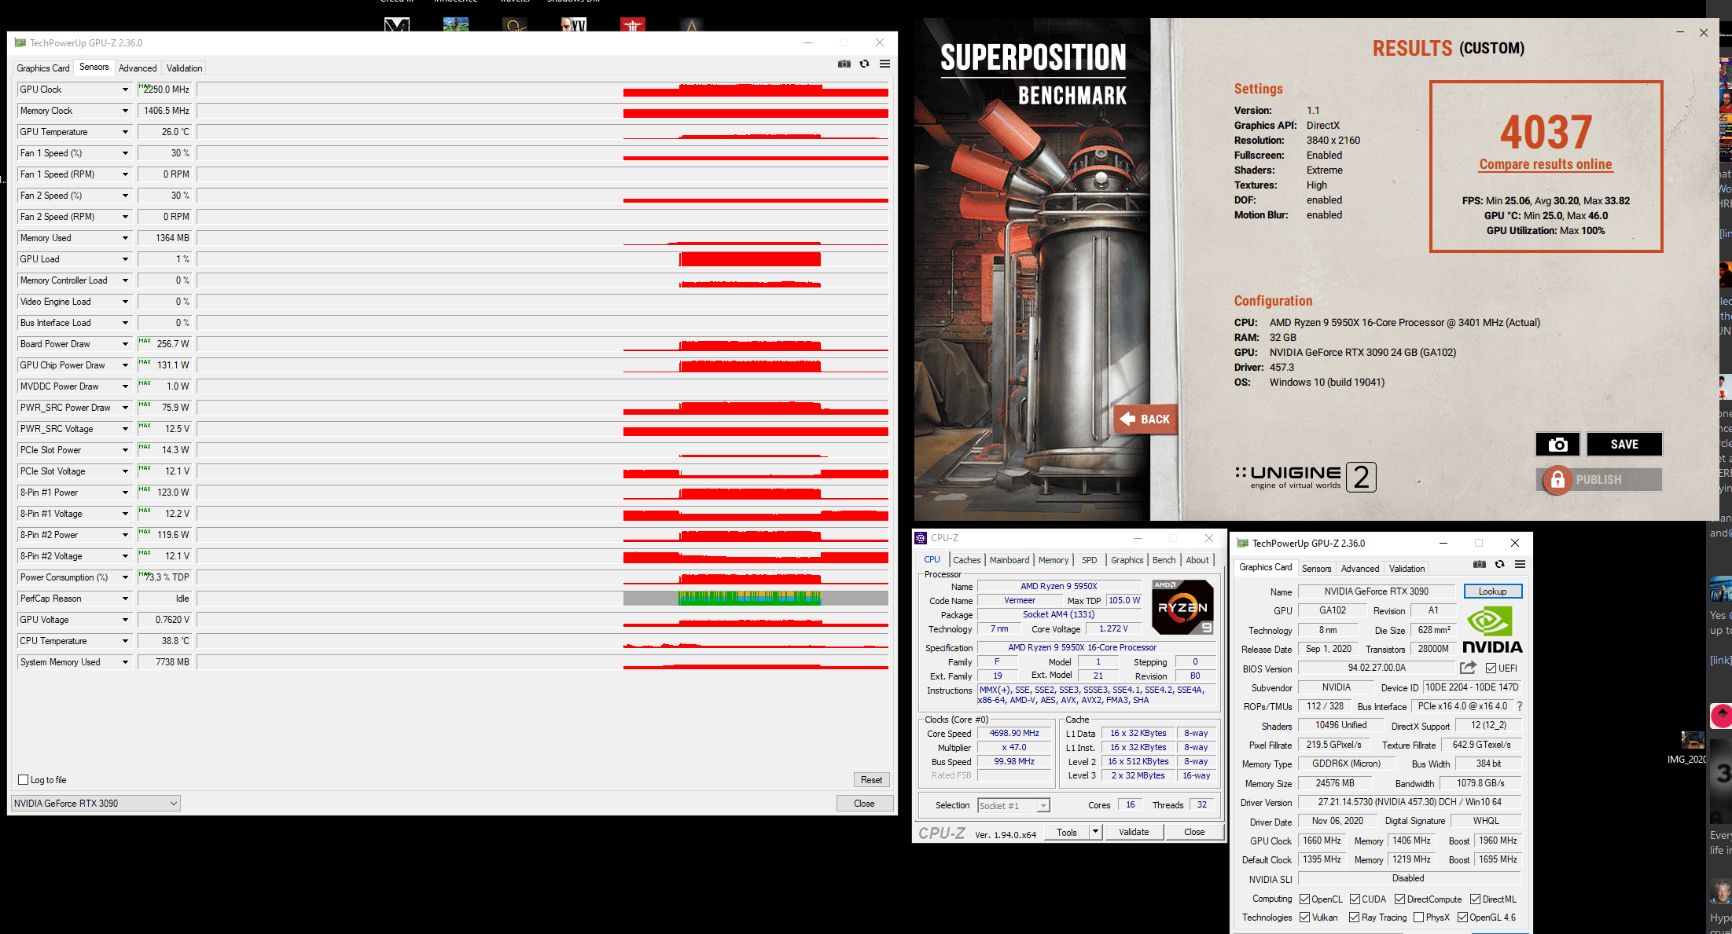The image size is (1732, 934).
Task: Expand the GPU Clock sensor dropdown
Action: [x=125, y=90]
